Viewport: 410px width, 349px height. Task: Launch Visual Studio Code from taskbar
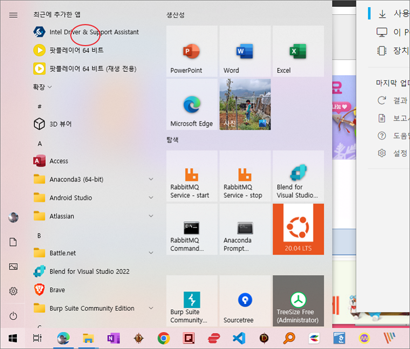[239, 338]
